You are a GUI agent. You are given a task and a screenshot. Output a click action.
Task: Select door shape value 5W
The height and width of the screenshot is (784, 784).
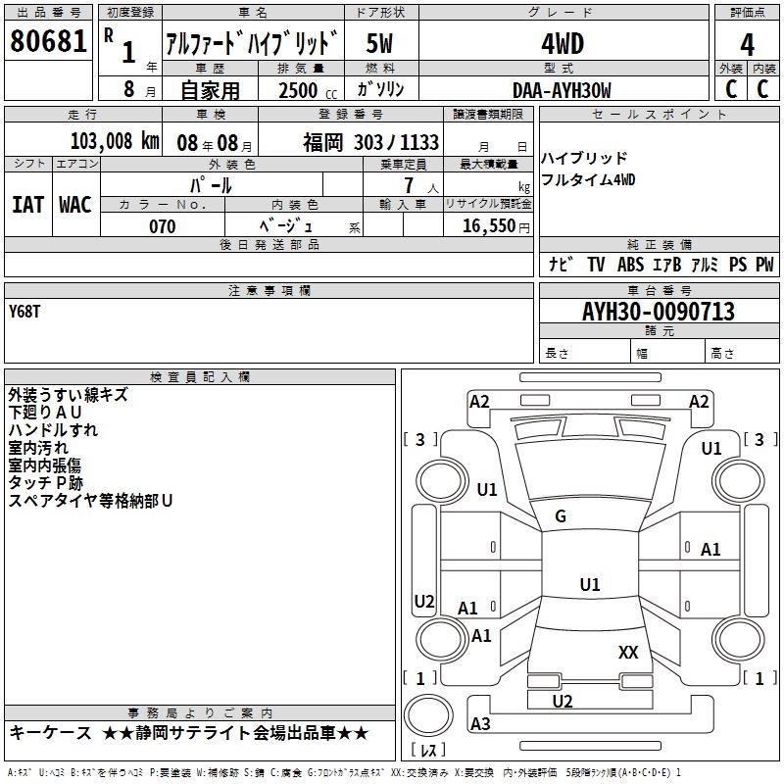coord(380,43)
